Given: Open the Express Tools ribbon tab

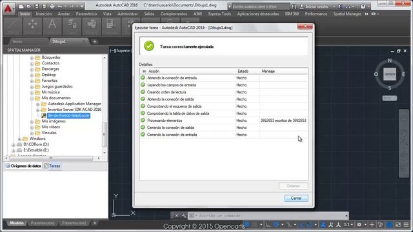Looking at the screenshot, I should click(x=219, y=14).
